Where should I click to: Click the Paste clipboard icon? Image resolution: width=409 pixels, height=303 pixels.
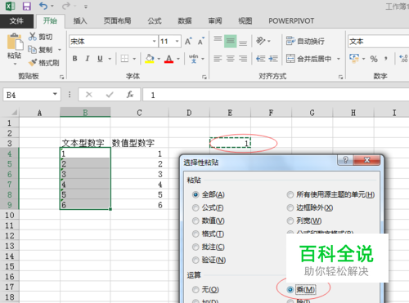[15, 42]
